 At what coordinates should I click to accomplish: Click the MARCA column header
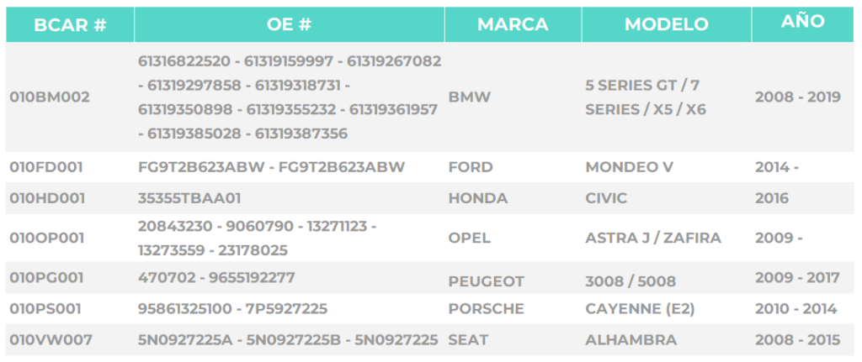[513, 24]
